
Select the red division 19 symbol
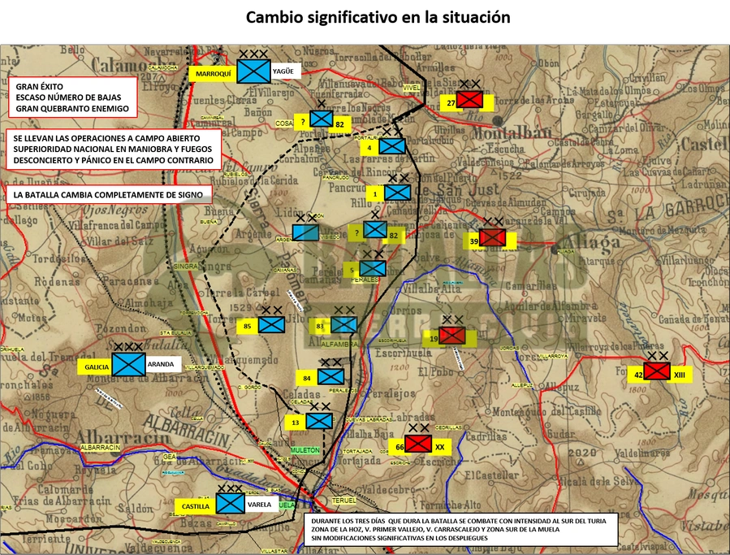(x=452, y=335)
